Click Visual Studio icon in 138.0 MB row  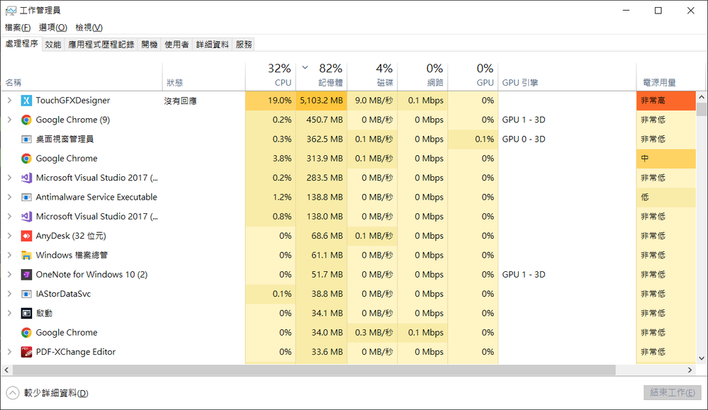26,217
